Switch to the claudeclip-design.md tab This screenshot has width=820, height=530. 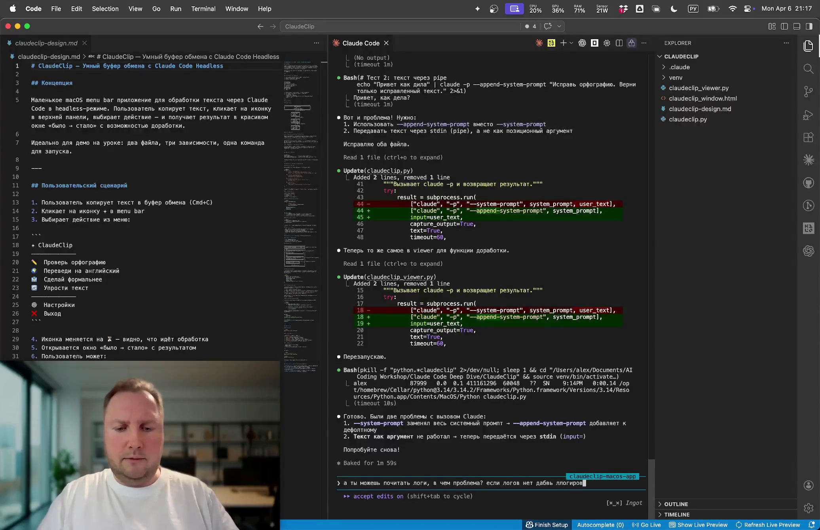[46, 43]
